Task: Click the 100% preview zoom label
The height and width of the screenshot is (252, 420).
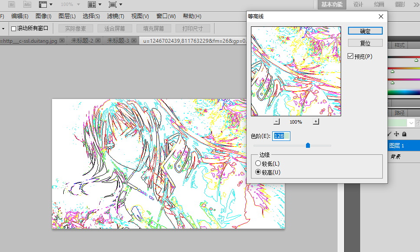Action: pos(296,122)
